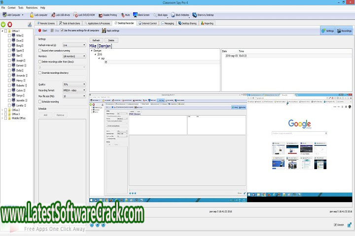Click the green checkmark select-all icon

(3, 24)
